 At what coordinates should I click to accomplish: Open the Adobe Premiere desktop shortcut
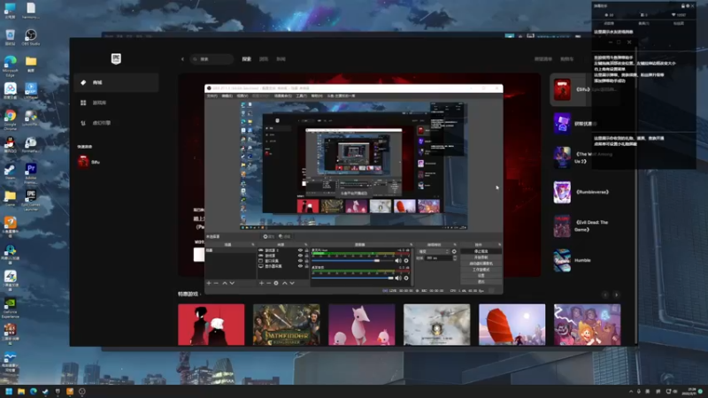pos(31,172)
